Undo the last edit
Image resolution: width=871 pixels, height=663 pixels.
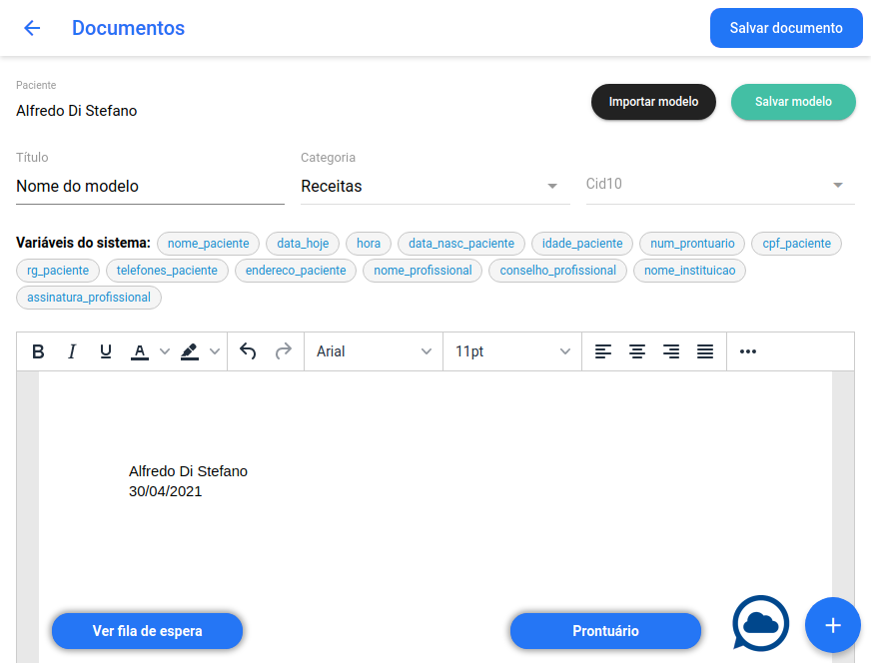(x=248, y=351)
